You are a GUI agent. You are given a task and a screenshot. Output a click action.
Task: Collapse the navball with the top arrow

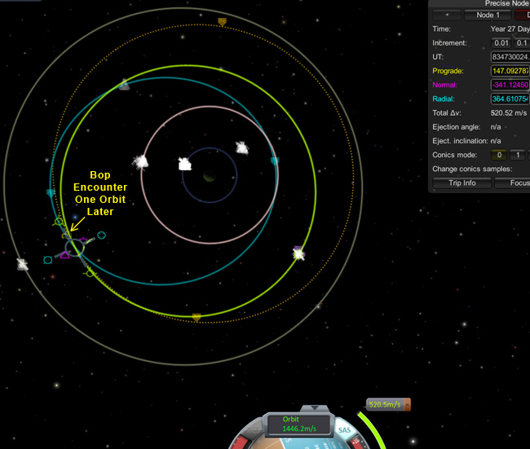(x=315, y=408)
